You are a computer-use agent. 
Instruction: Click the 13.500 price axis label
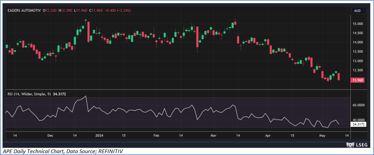point(358,52)
